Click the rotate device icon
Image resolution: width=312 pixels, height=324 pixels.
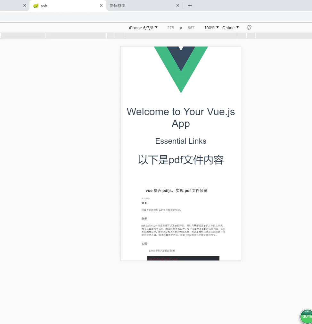249,27
